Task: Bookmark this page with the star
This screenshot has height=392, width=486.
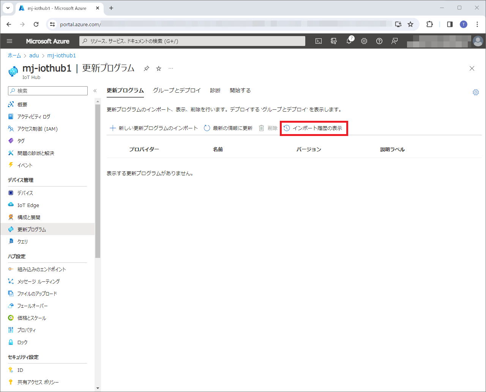Action: tap(410, 24)
